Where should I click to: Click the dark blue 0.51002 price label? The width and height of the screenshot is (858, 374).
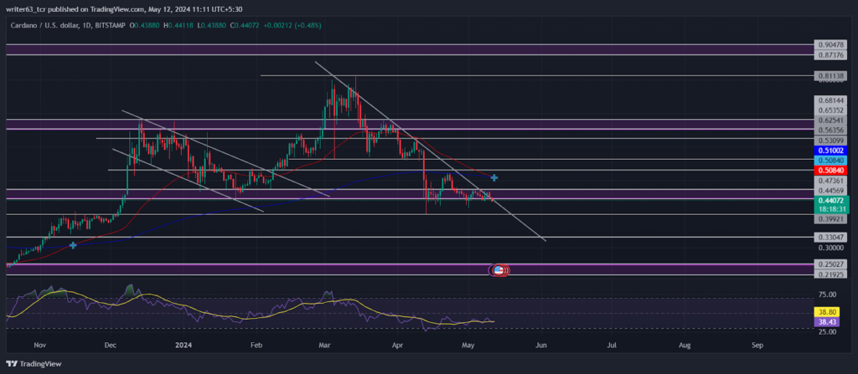click(831, 150)
